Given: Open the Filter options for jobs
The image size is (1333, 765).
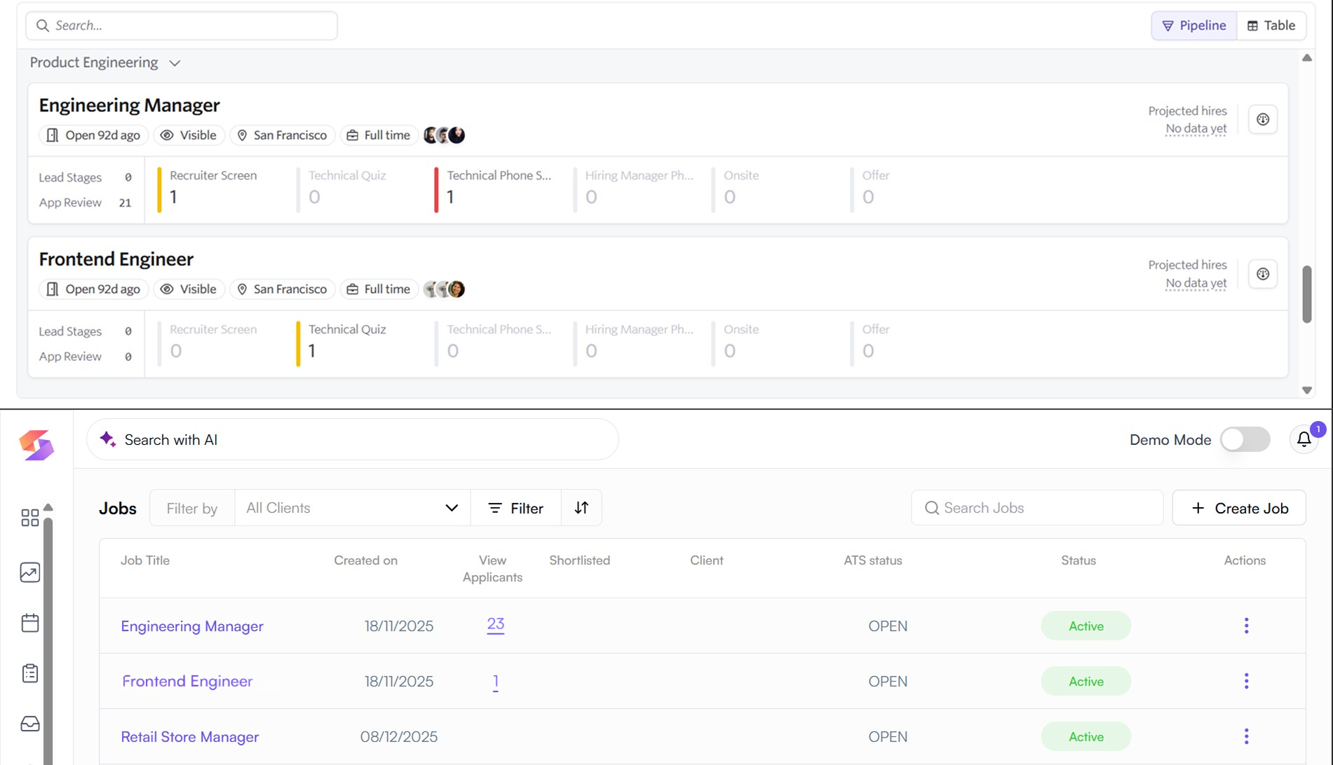Looking at the screenshot, I should click(x=516, y=508).
